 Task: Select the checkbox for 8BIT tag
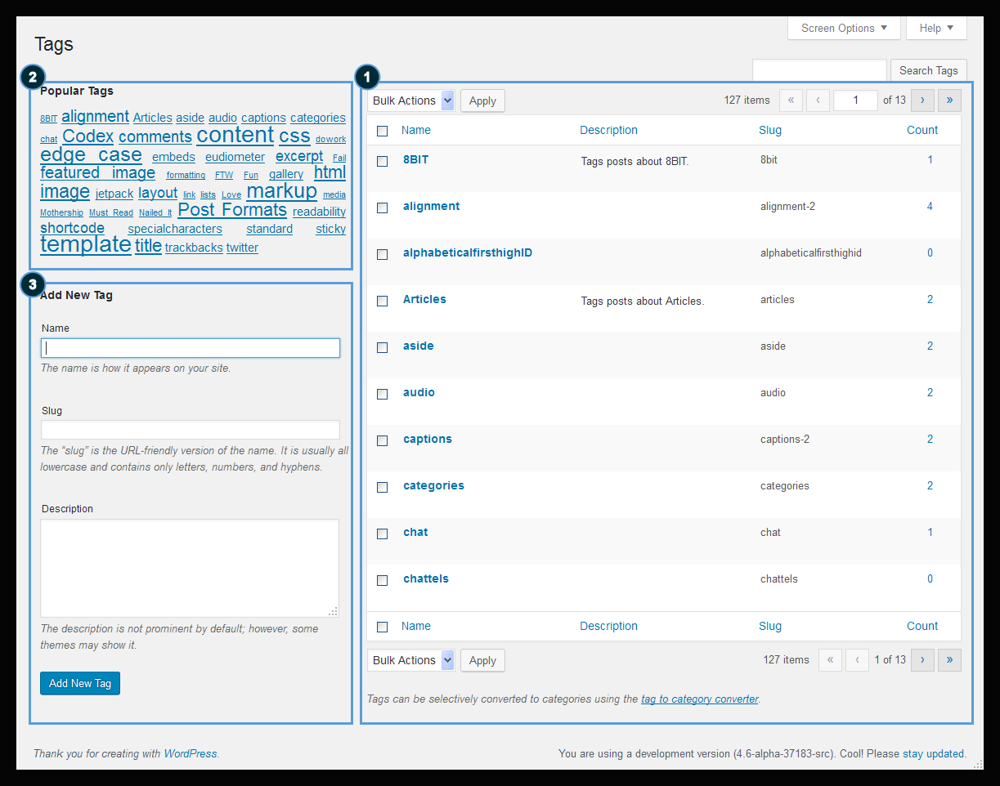(x=382, y=162)
